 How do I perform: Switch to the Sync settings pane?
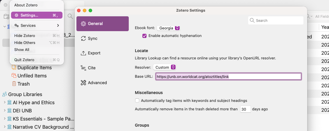tap(103, 38)
